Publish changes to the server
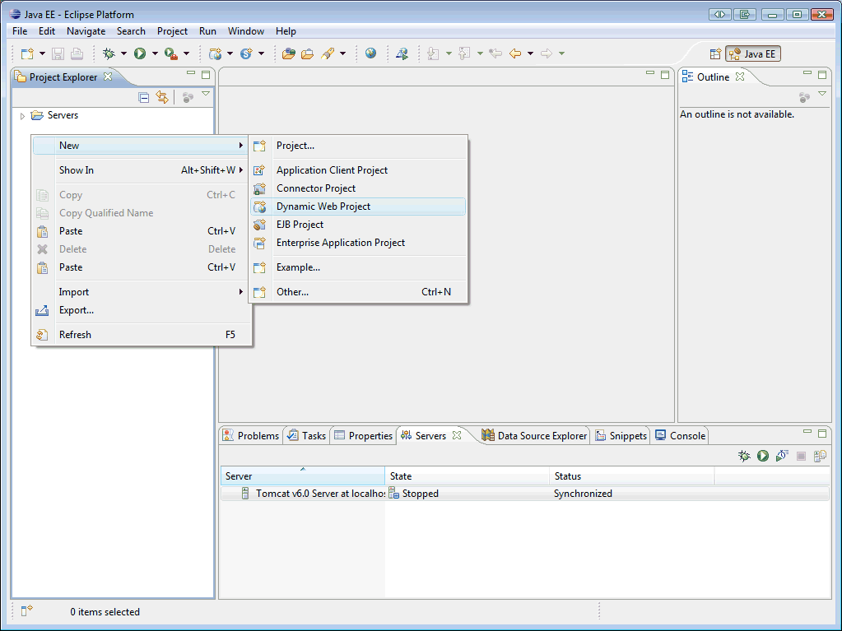The height and width of the screenshot is (631, 842). click(x=819, y=455)
